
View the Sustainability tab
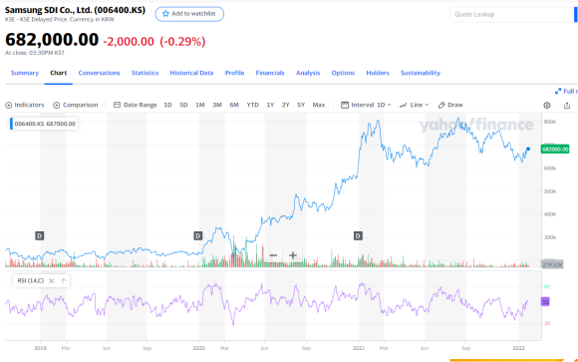pyautogui.click(x=421, y=73)
